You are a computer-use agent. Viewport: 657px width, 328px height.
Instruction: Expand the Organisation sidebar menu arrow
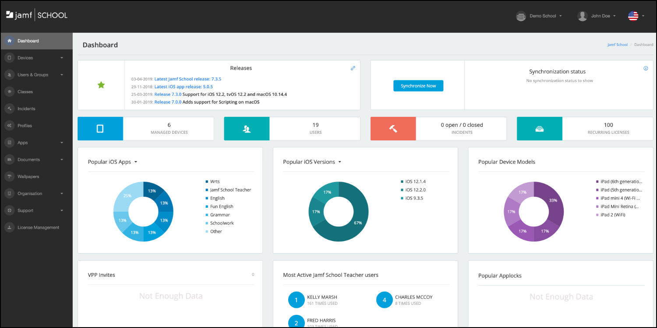coord(62,193)
